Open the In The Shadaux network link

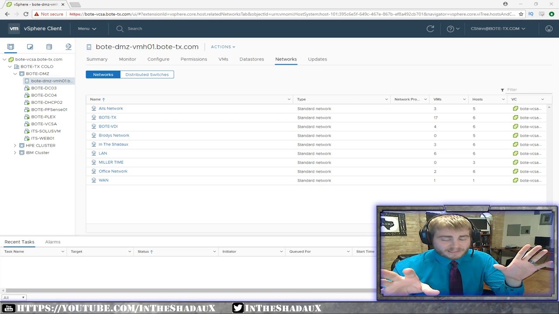(x=114, y=144)
